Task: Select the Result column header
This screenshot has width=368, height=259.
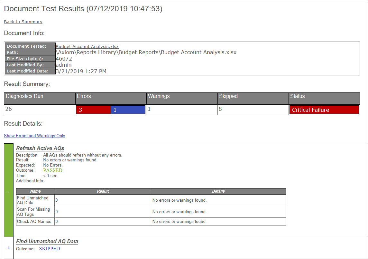Action: click(x=103, y=191)
